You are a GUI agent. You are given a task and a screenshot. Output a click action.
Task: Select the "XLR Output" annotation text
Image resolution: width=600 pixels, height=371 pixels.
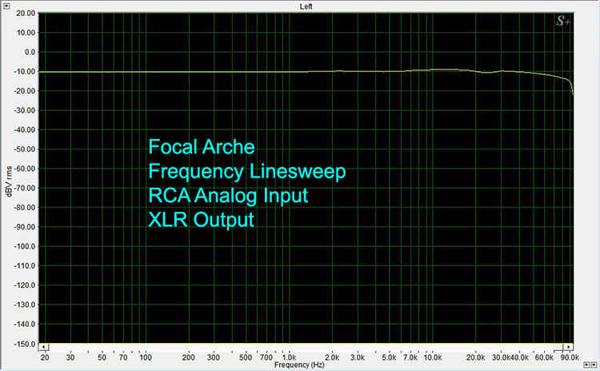click(x=202, y=219)
